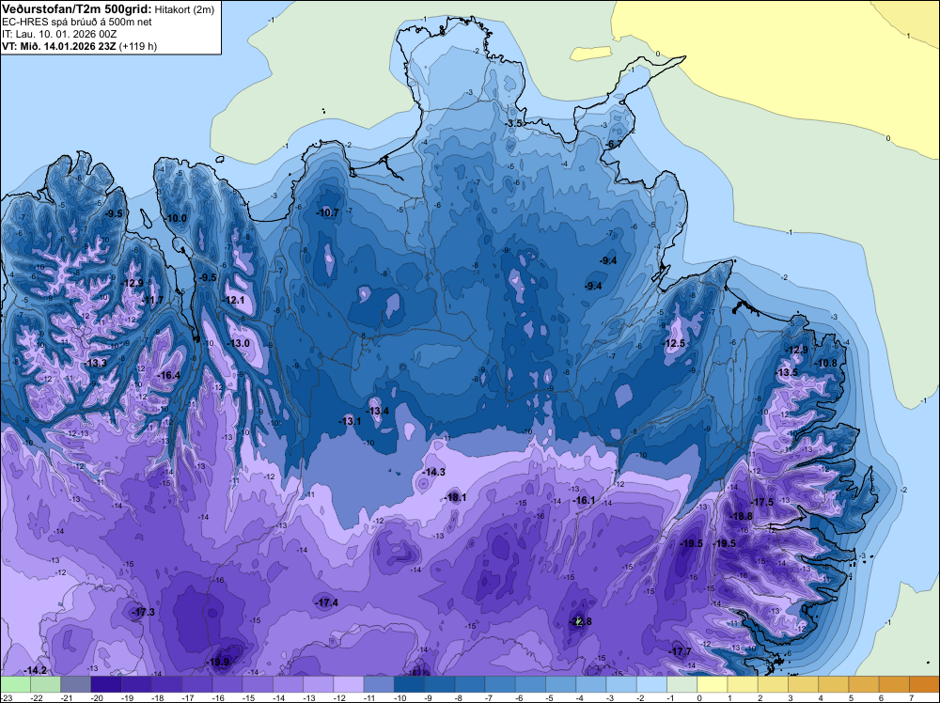The width and height of the screenshot is (940, 703).
Task: Select the -10.7 temperature label
Action: pos(328,212)
